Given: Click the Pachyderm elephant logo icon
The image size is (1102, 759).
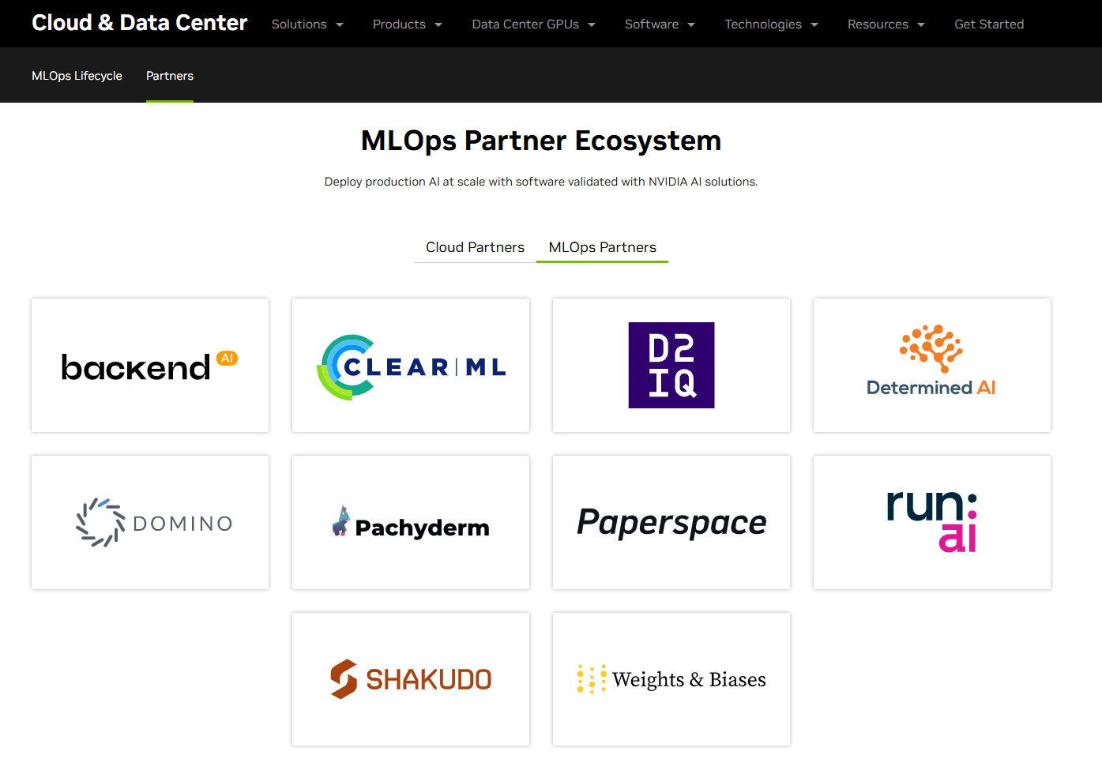Looking at the screenshot, I should pyautogui.click(x=340, y=520).
